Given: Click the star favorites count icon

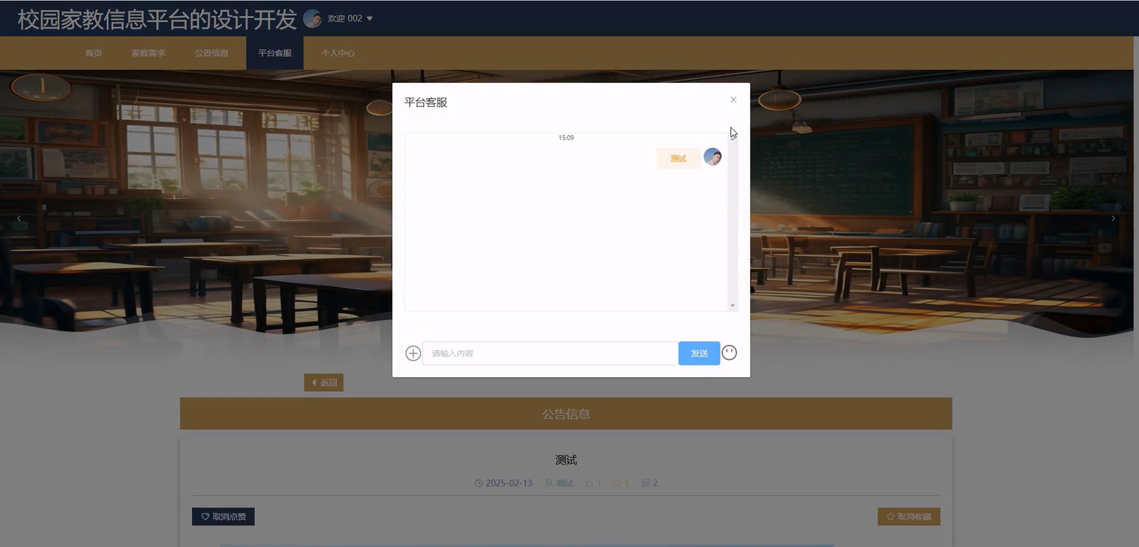Looking at the screenshot, I should pyautogui.click(x=617, y=483).
